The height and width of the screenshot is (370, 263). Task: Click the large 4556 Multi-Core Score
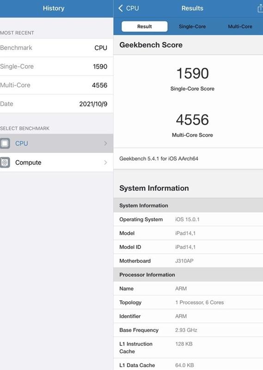coord(192,120)
